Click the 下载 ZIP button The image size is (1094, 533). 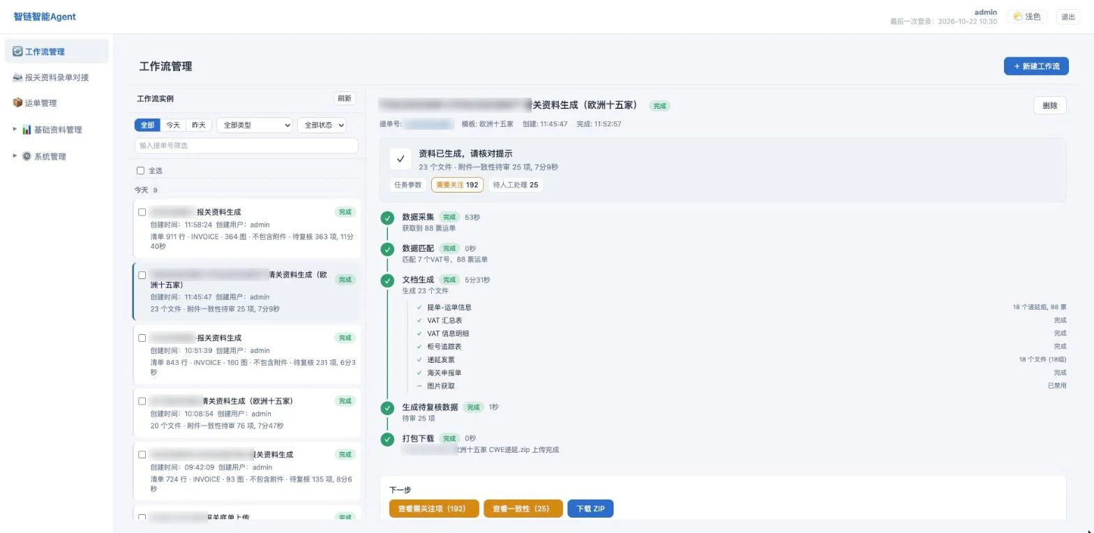pyautogui.click(x=590, y=509)
